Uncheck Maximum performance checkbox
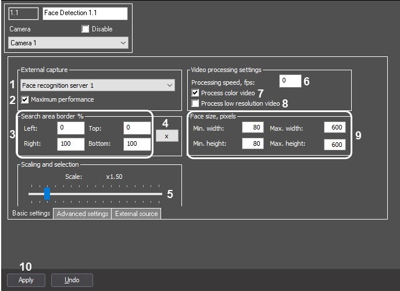This screenshot has height=291, width=400. point(25,99)
